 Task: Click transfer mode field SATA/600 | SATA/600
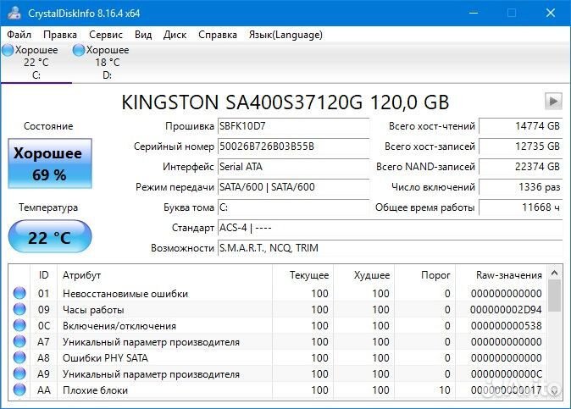[293, 187]
